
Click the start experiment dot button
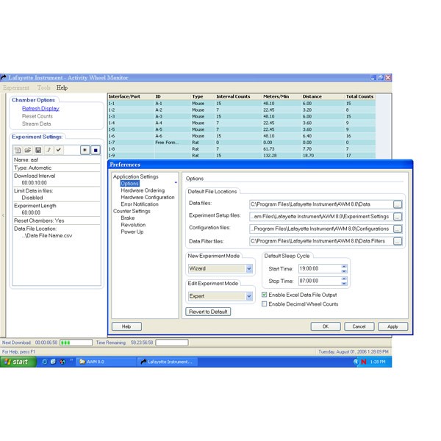pyautogui.click(x=85, y=150)
